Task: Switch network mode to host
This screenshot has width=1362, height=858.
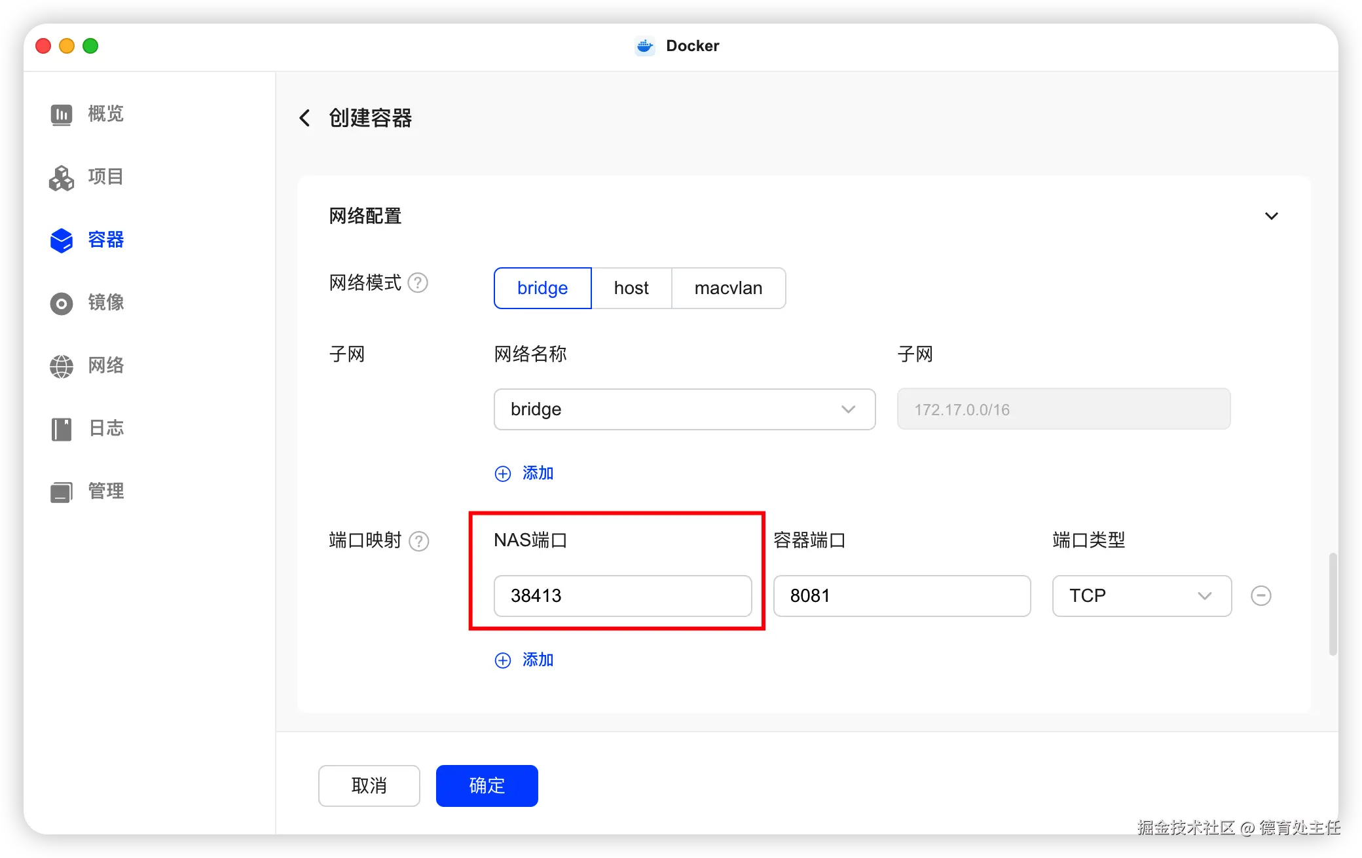Action: pos(631,288)
